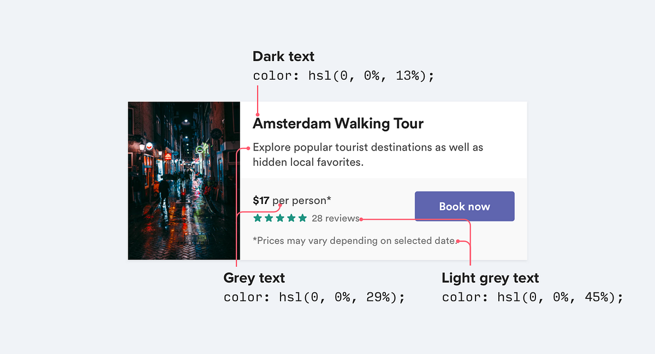Select the second star in the rating
This screenshot has height=354, width=655.
tap(269, 218)
